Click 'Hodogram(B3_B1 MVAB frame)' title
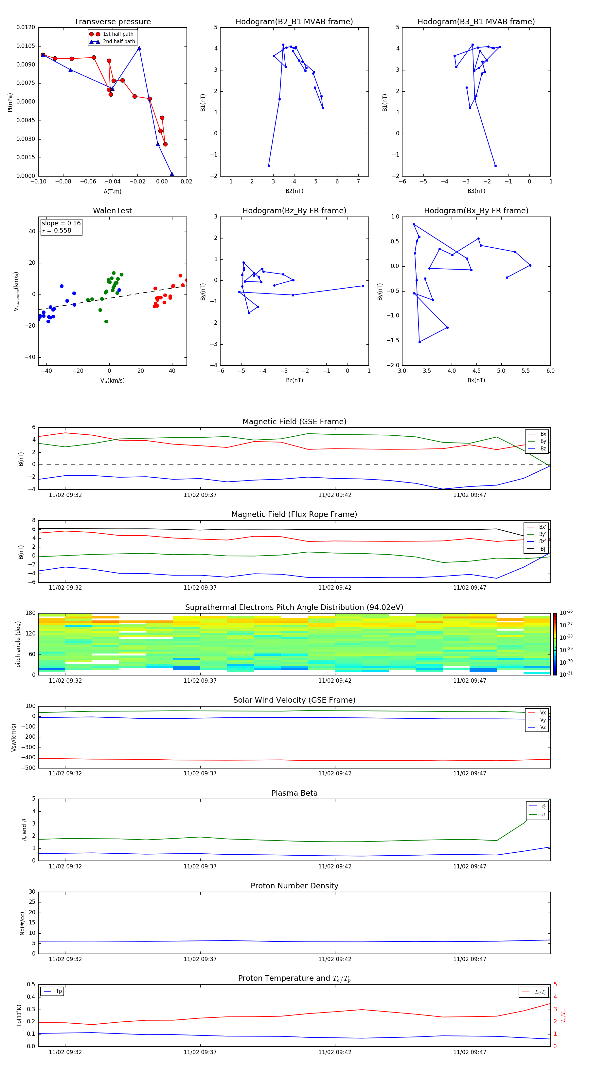 [x=476, y=22]
